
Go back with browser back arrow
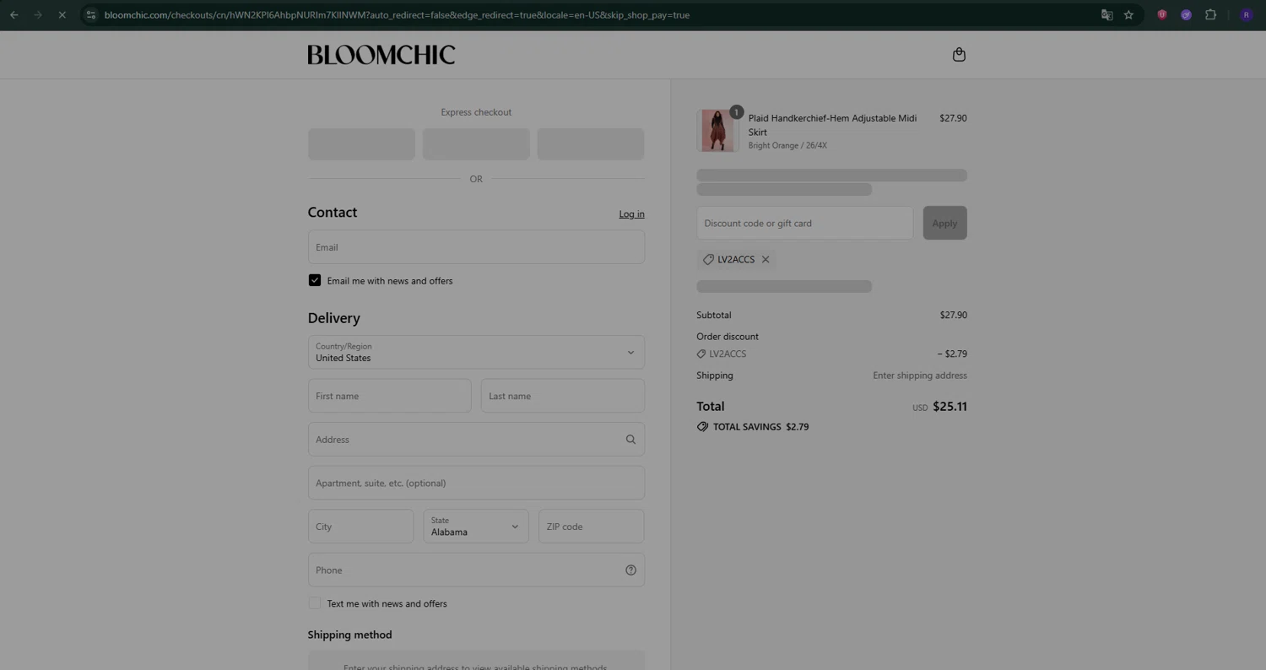[14, 14]
